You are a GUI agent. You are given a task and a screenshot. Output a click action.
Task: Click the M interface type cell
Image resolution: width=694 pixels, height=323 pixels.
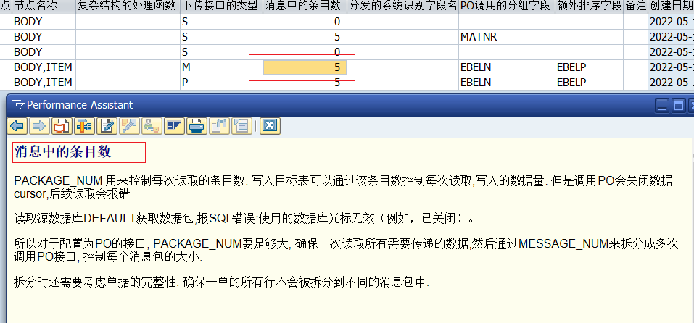[x=221, y=67]
